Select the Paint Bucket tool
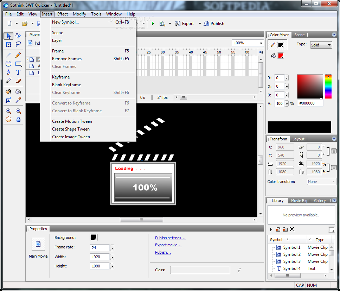This screenshot has width=340, height=291. [18, 91]
